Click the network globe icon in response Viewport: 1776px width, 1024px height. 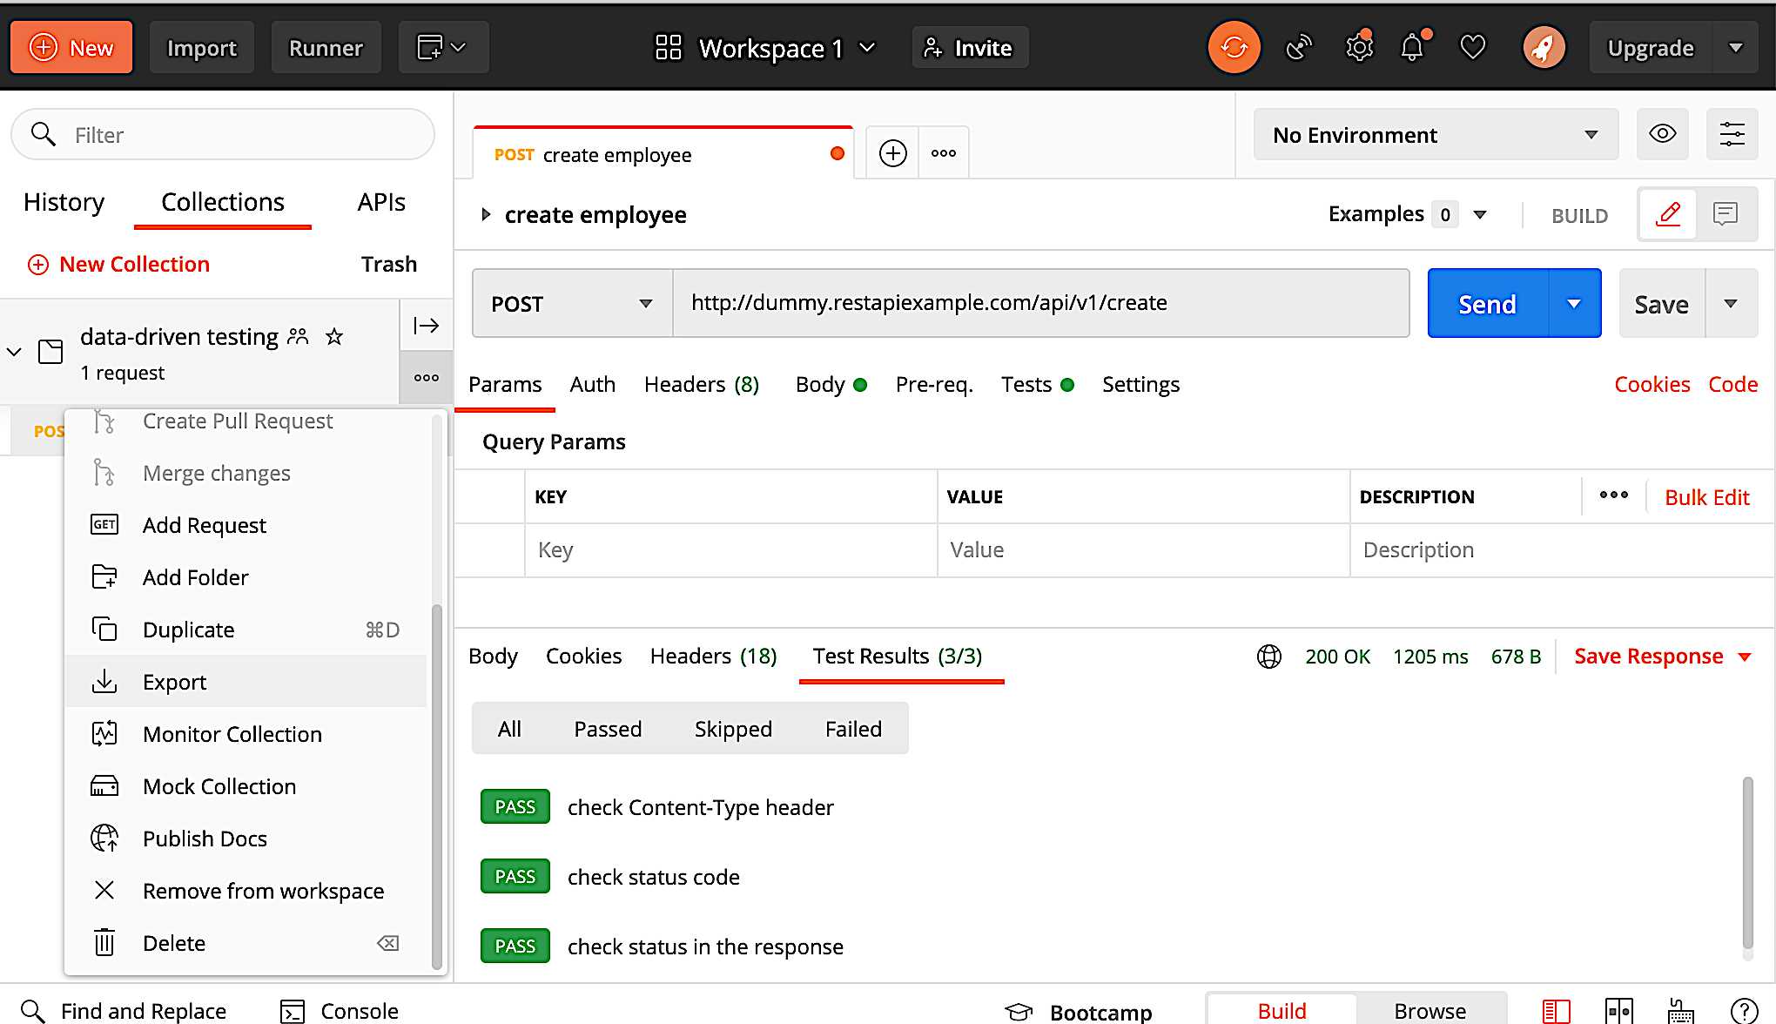pyautogui.click(x=1269, y=656)
